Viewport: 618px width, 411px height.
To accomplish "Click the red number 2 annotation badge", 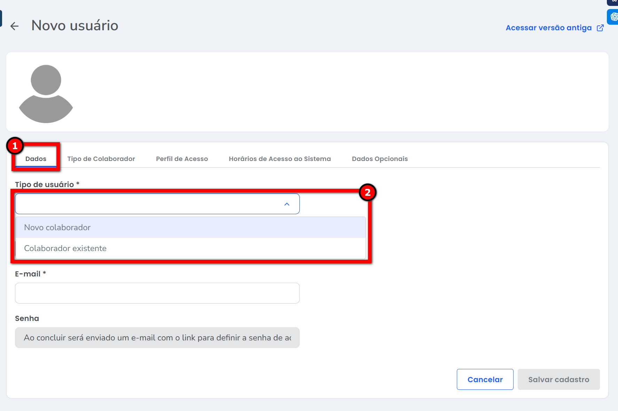I will coord(368,192).
